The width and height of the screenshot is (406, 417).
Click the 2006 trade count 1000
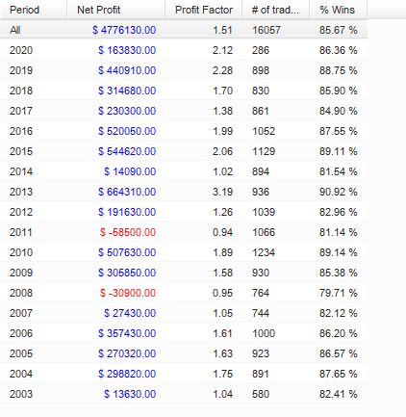264,333
